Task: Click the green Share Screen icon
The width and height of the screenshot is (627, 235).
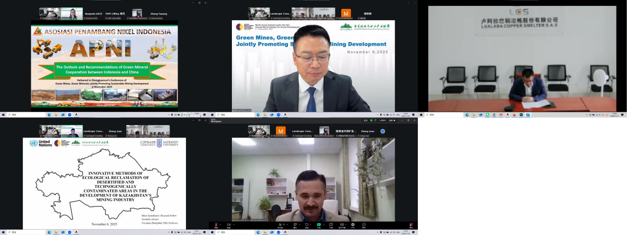Action: (318, 225)
